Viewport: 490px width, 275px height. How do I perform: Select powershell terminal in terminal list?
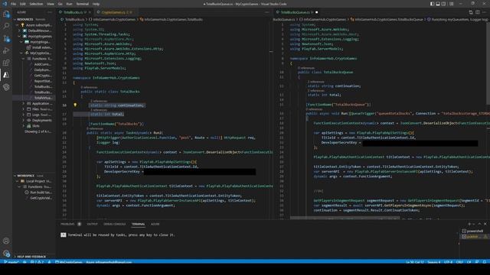pos(475,231)
